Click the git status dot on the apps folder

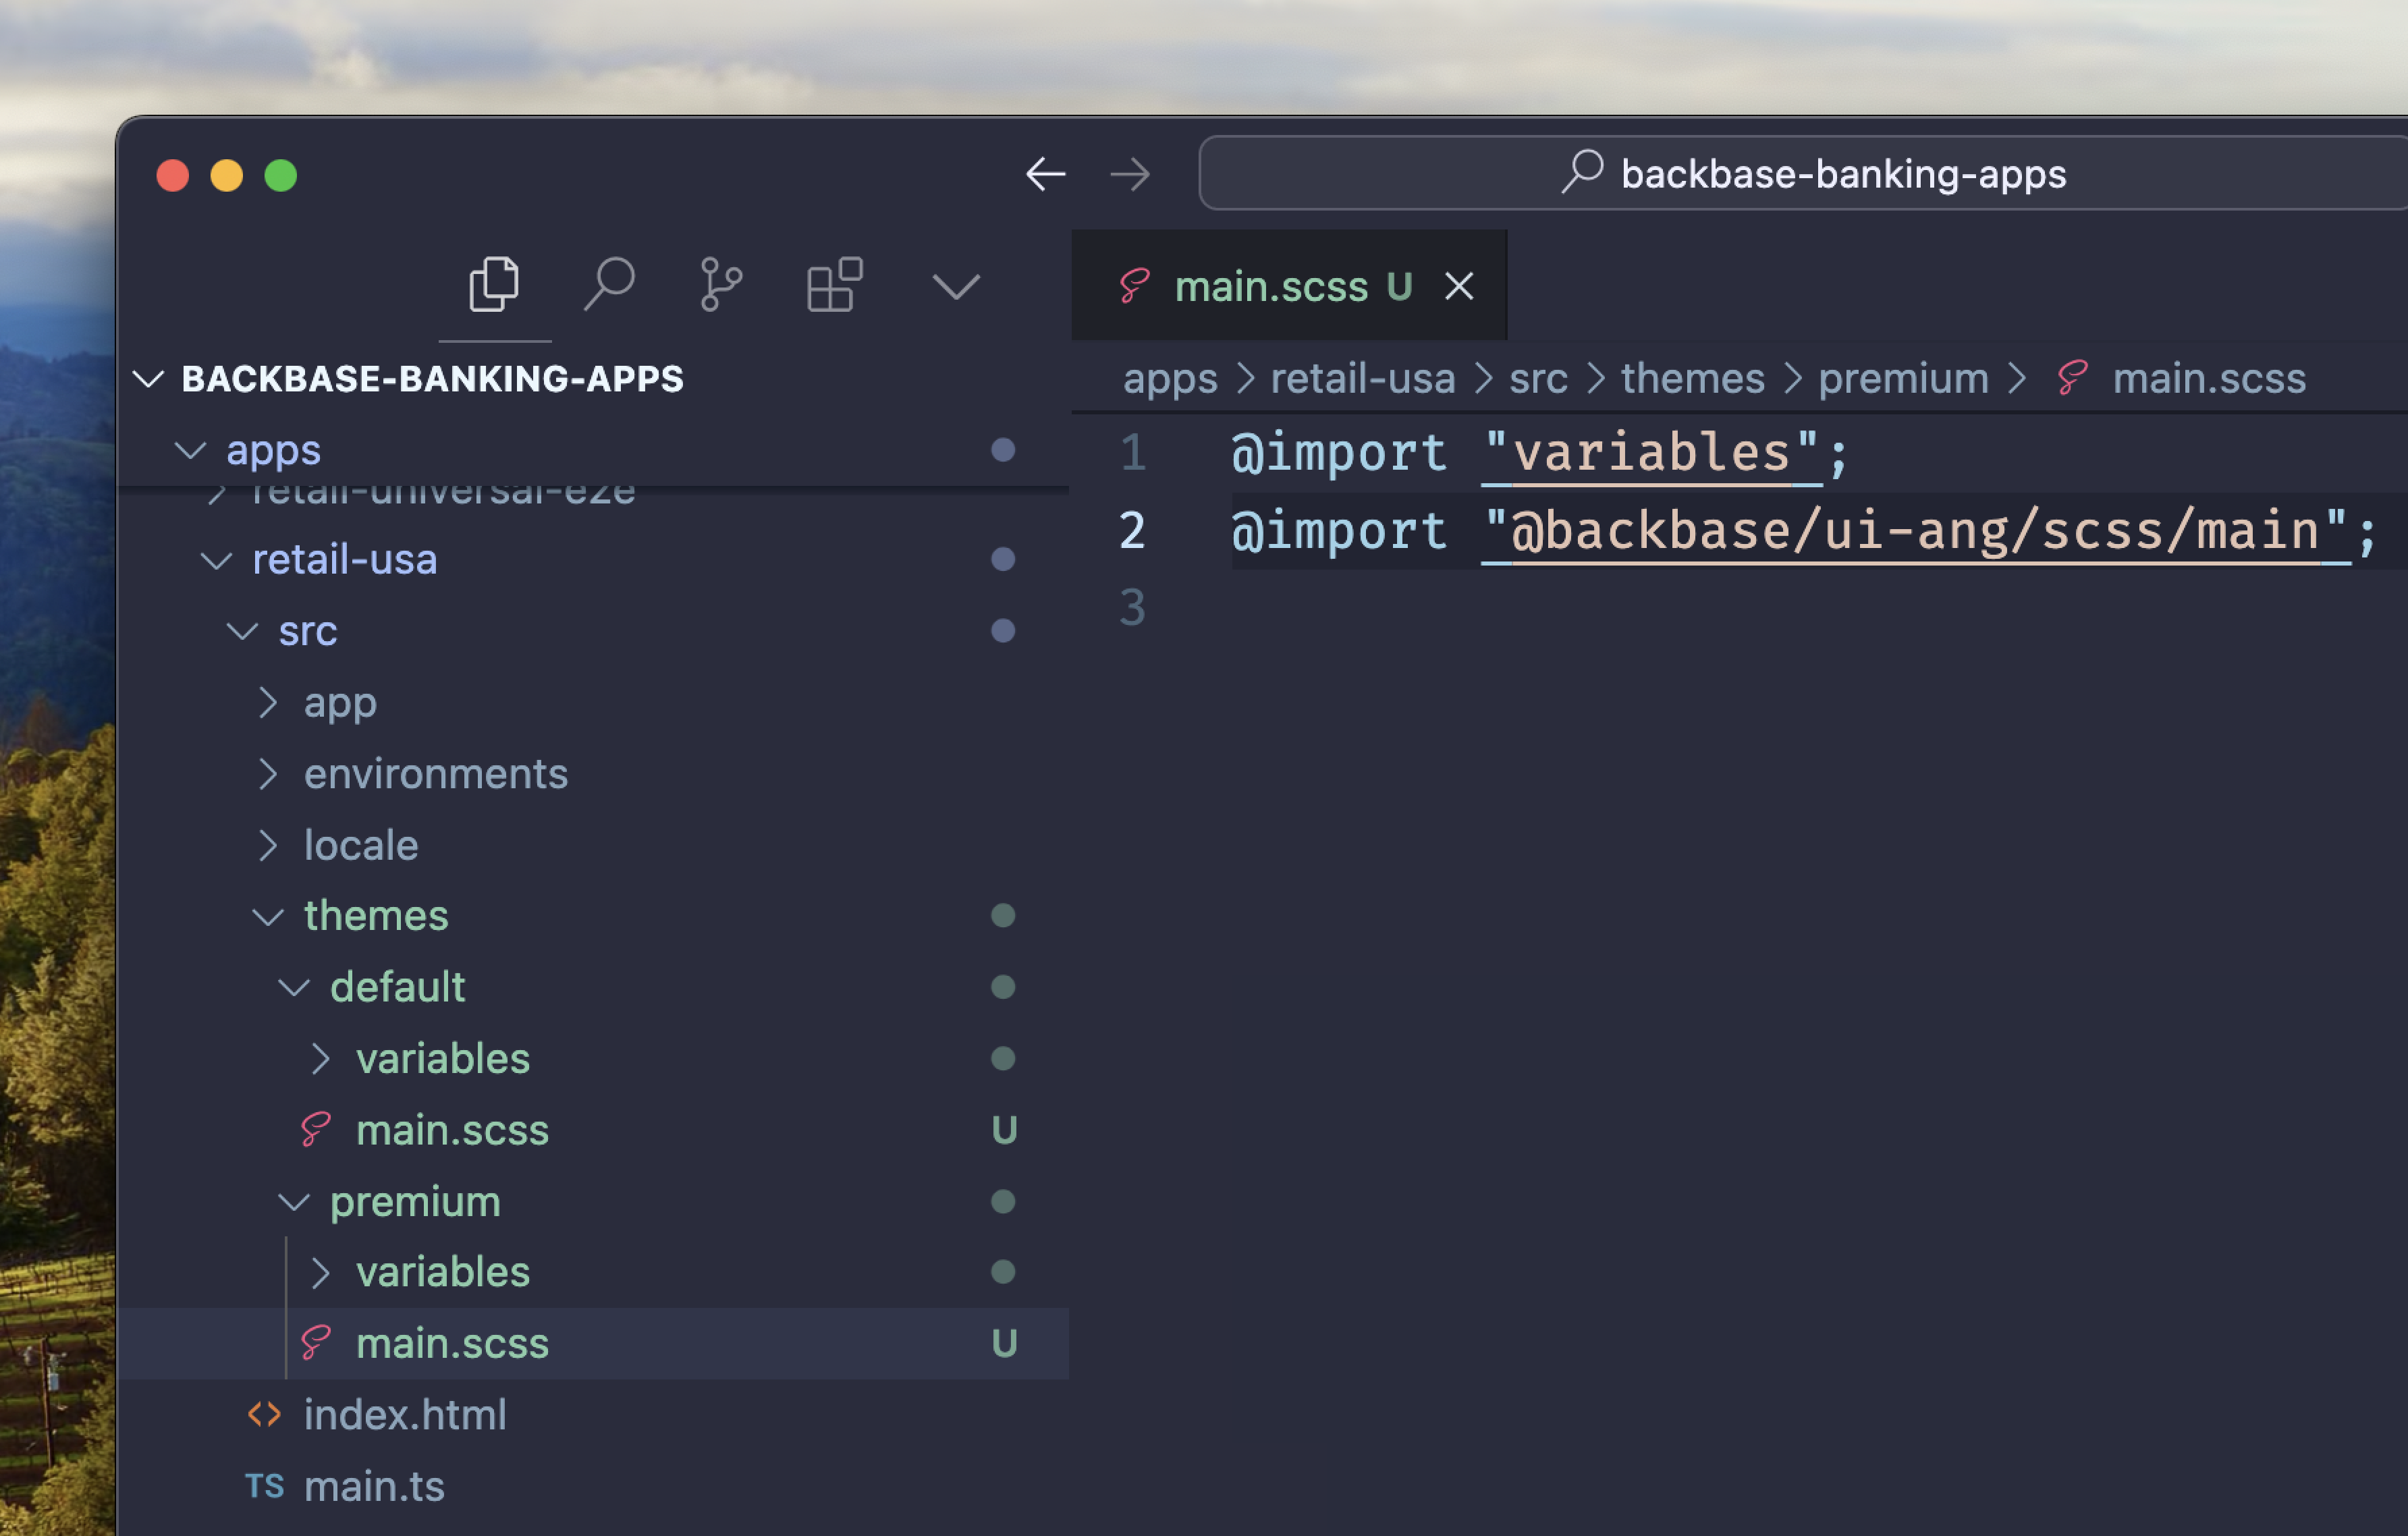tap(1003, 450)
